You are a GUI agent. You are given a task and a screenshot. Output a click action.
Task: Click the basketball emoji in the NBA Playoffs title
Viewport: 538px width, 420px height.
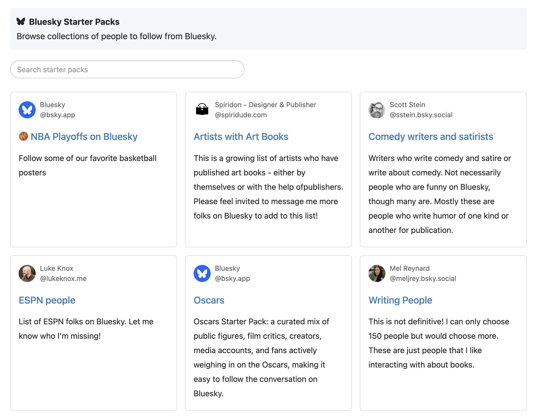(23, 136)
